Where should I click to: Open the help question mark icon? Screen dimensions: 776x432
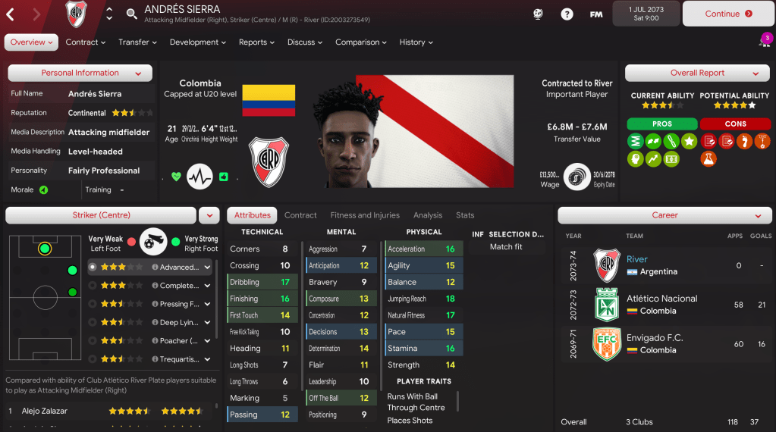[567, 14]
